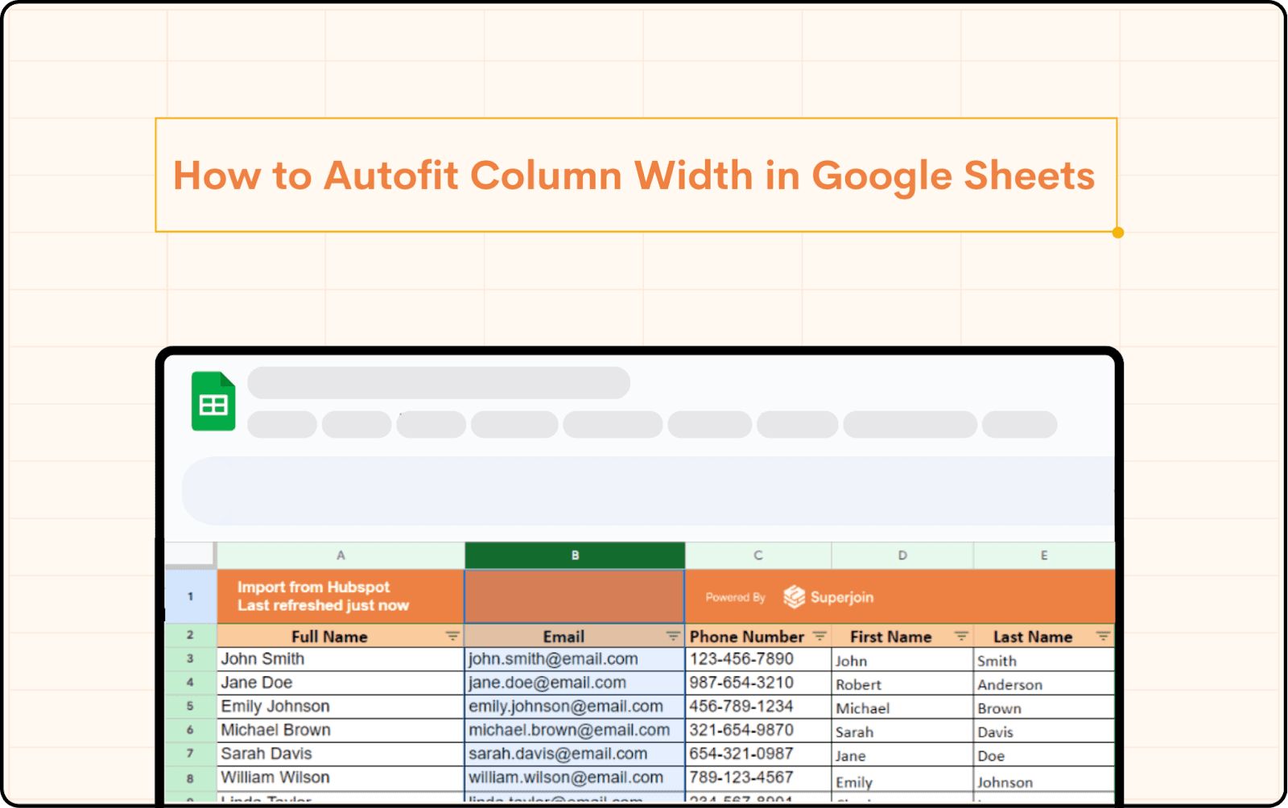Click the 'First Name' header cell
Screen dimensions: 1288x808
point(902,636)
